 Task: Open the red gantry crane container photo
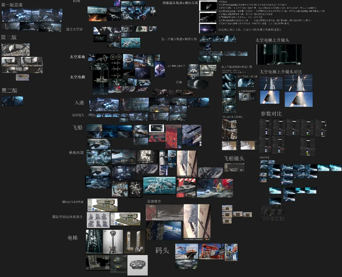coord(211,251)
